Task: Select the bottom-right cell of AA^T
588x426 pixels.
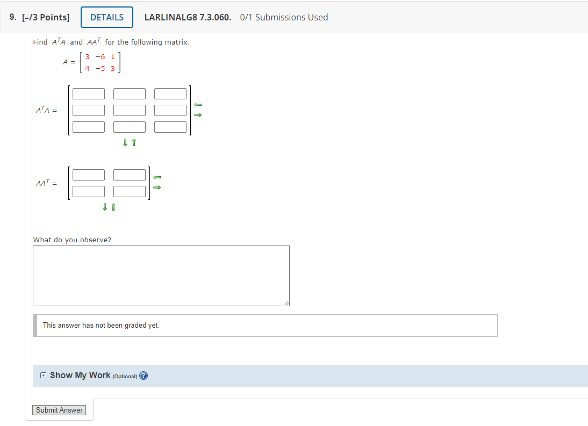Action: [129, 191]
